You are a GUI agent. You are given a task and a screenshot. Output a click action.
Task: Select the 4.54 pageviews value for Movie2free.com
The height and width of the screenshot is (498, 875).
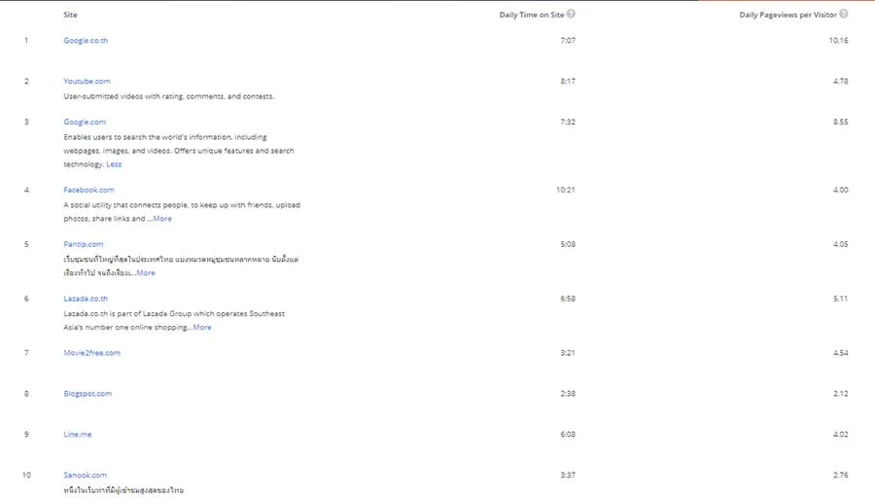(x=840, y=353)
